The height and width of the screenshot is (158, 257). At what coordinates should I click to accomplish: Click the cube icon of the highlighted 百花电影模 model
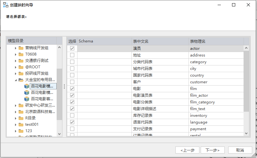(x=27, y=86)
